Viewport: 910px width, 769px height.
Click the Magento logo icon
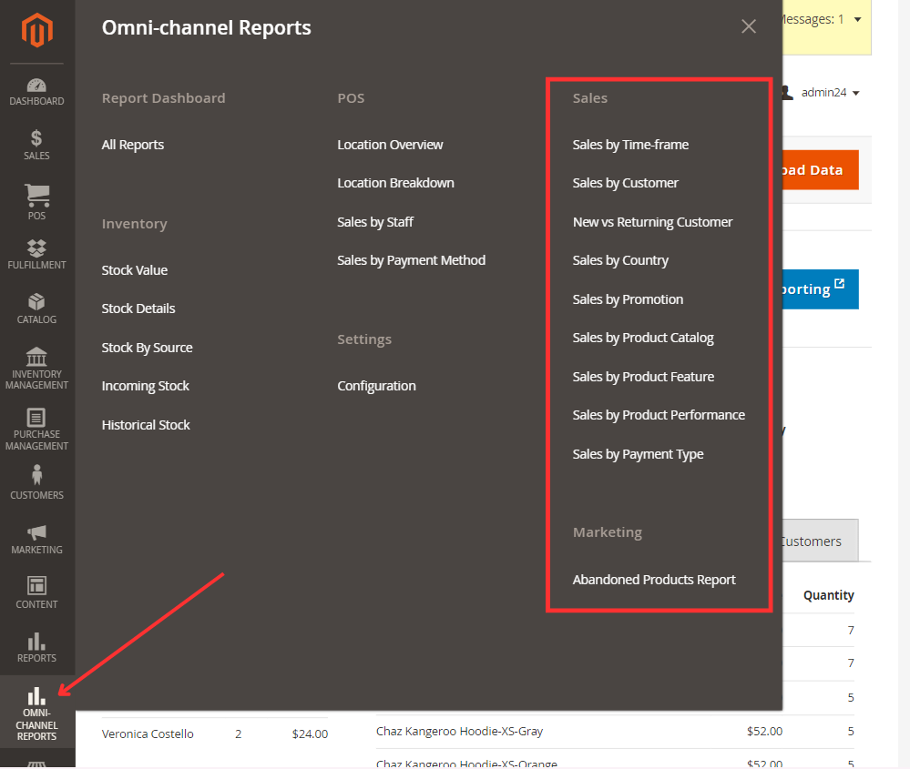(x=37, y=30)
